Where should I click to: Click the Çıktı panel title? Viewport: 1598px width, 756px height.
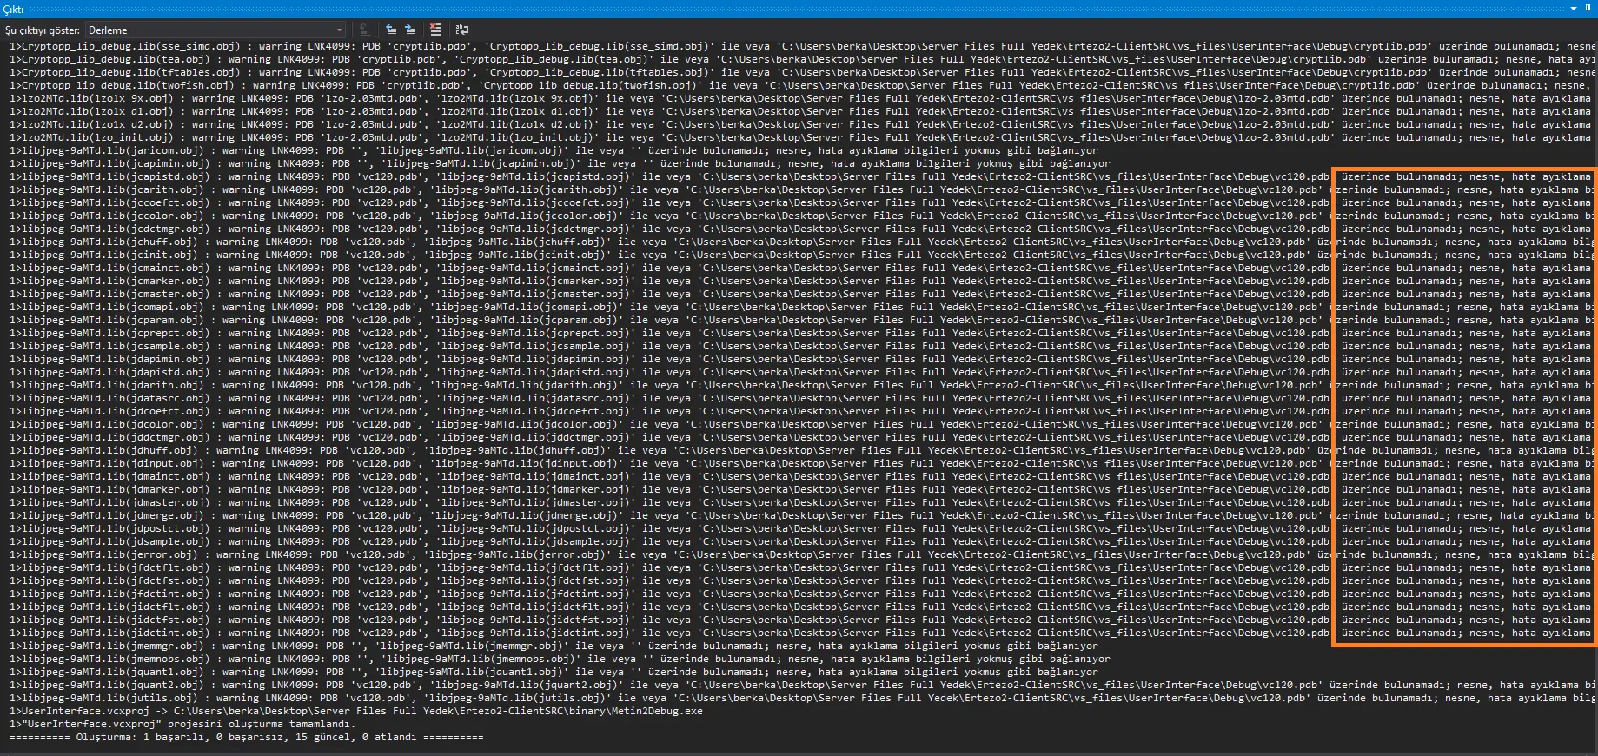(14, 10)
